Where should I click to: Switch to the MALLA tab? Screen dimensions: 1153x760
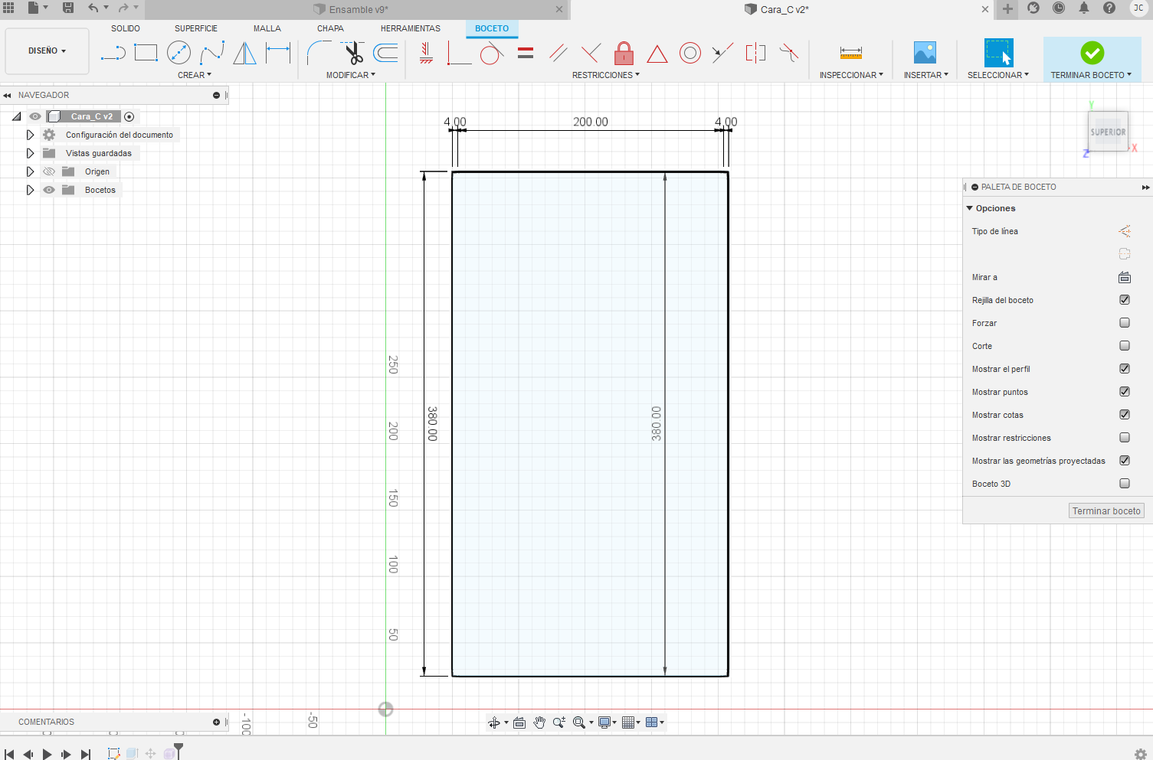(267, 28)
